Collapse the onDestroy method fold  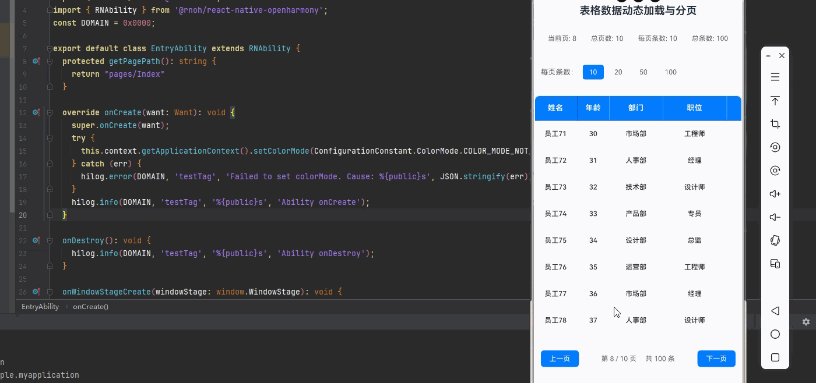click(x=50, y=240)
